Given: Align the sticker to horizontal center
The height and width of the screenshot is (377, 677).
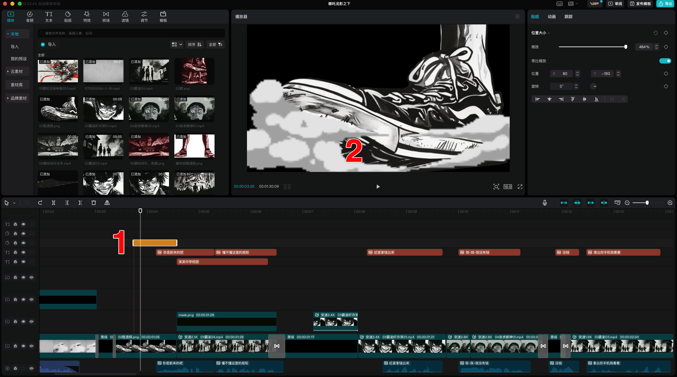Looking at the screenshot, I should pyautogui.click(x=549, y=99).
